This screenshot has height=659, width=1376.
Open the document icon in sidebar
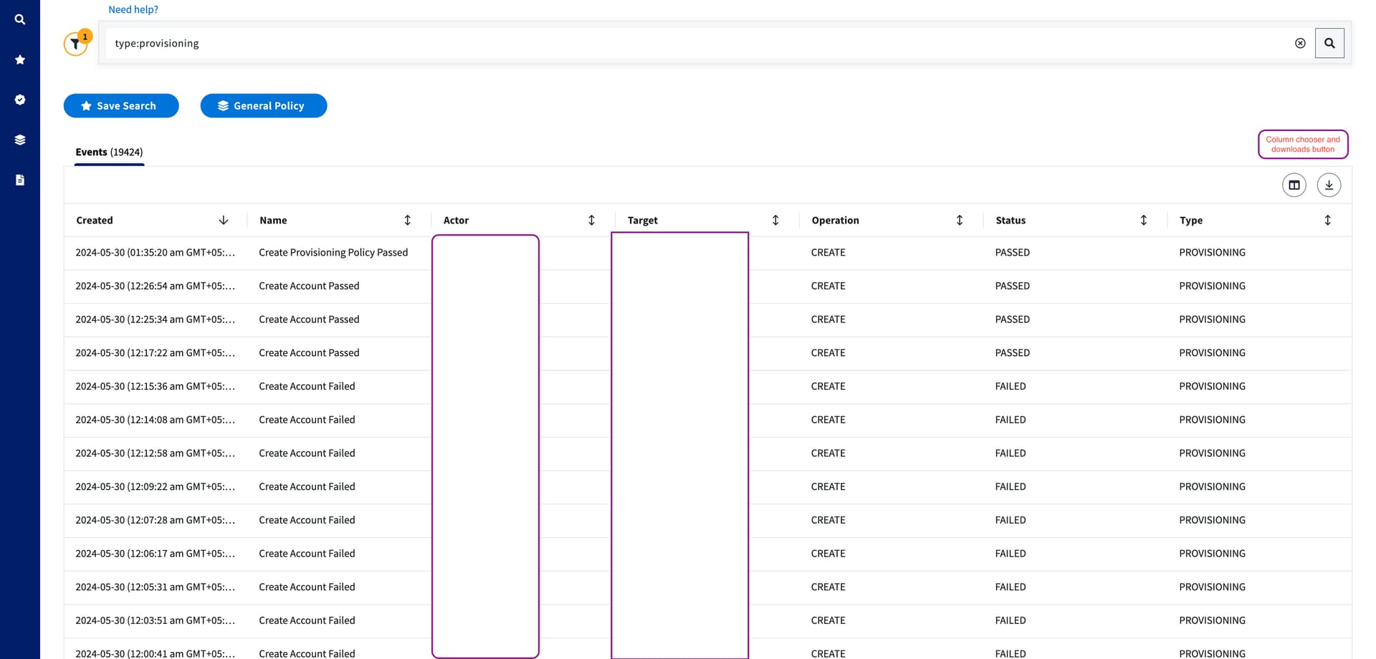(x=20, y=180)
